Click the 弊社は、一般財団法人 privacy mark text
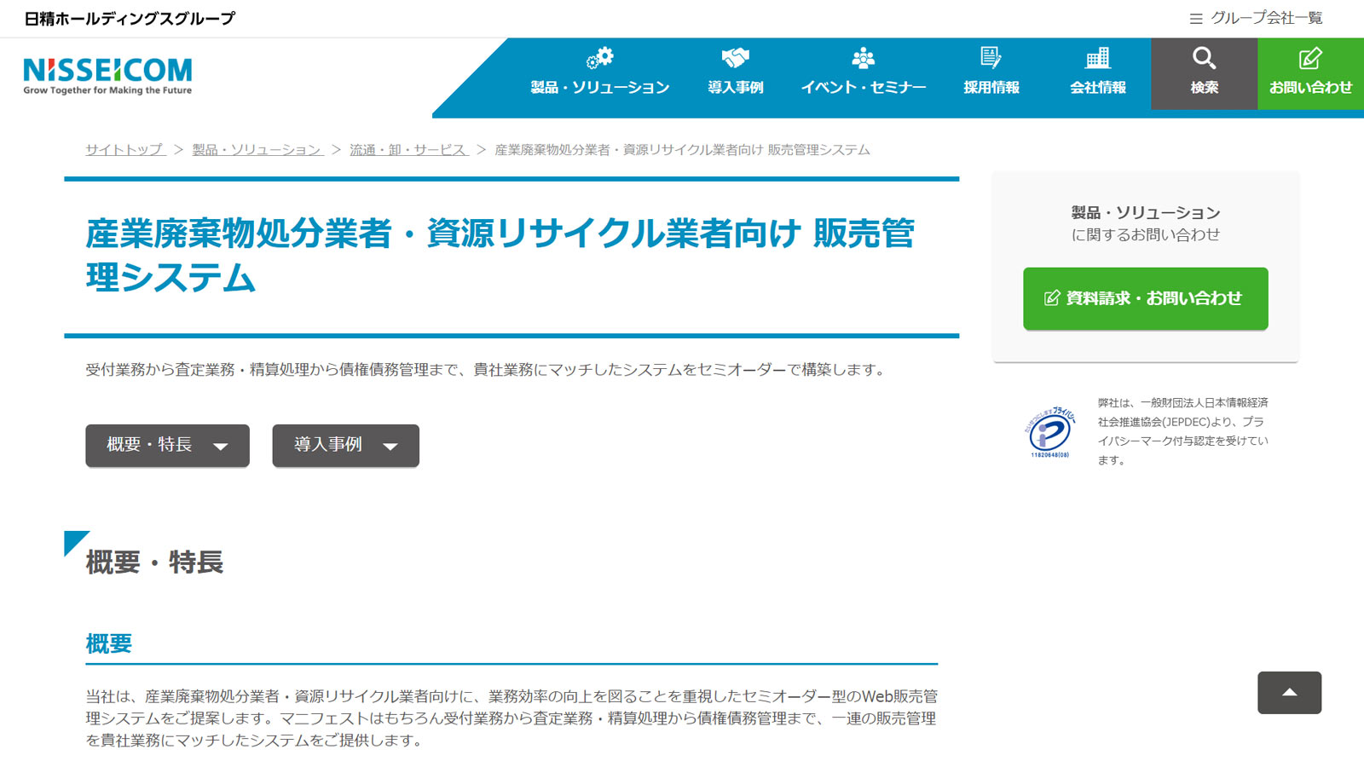Viewport: 1364px width, 767px height. point(1183,431)
